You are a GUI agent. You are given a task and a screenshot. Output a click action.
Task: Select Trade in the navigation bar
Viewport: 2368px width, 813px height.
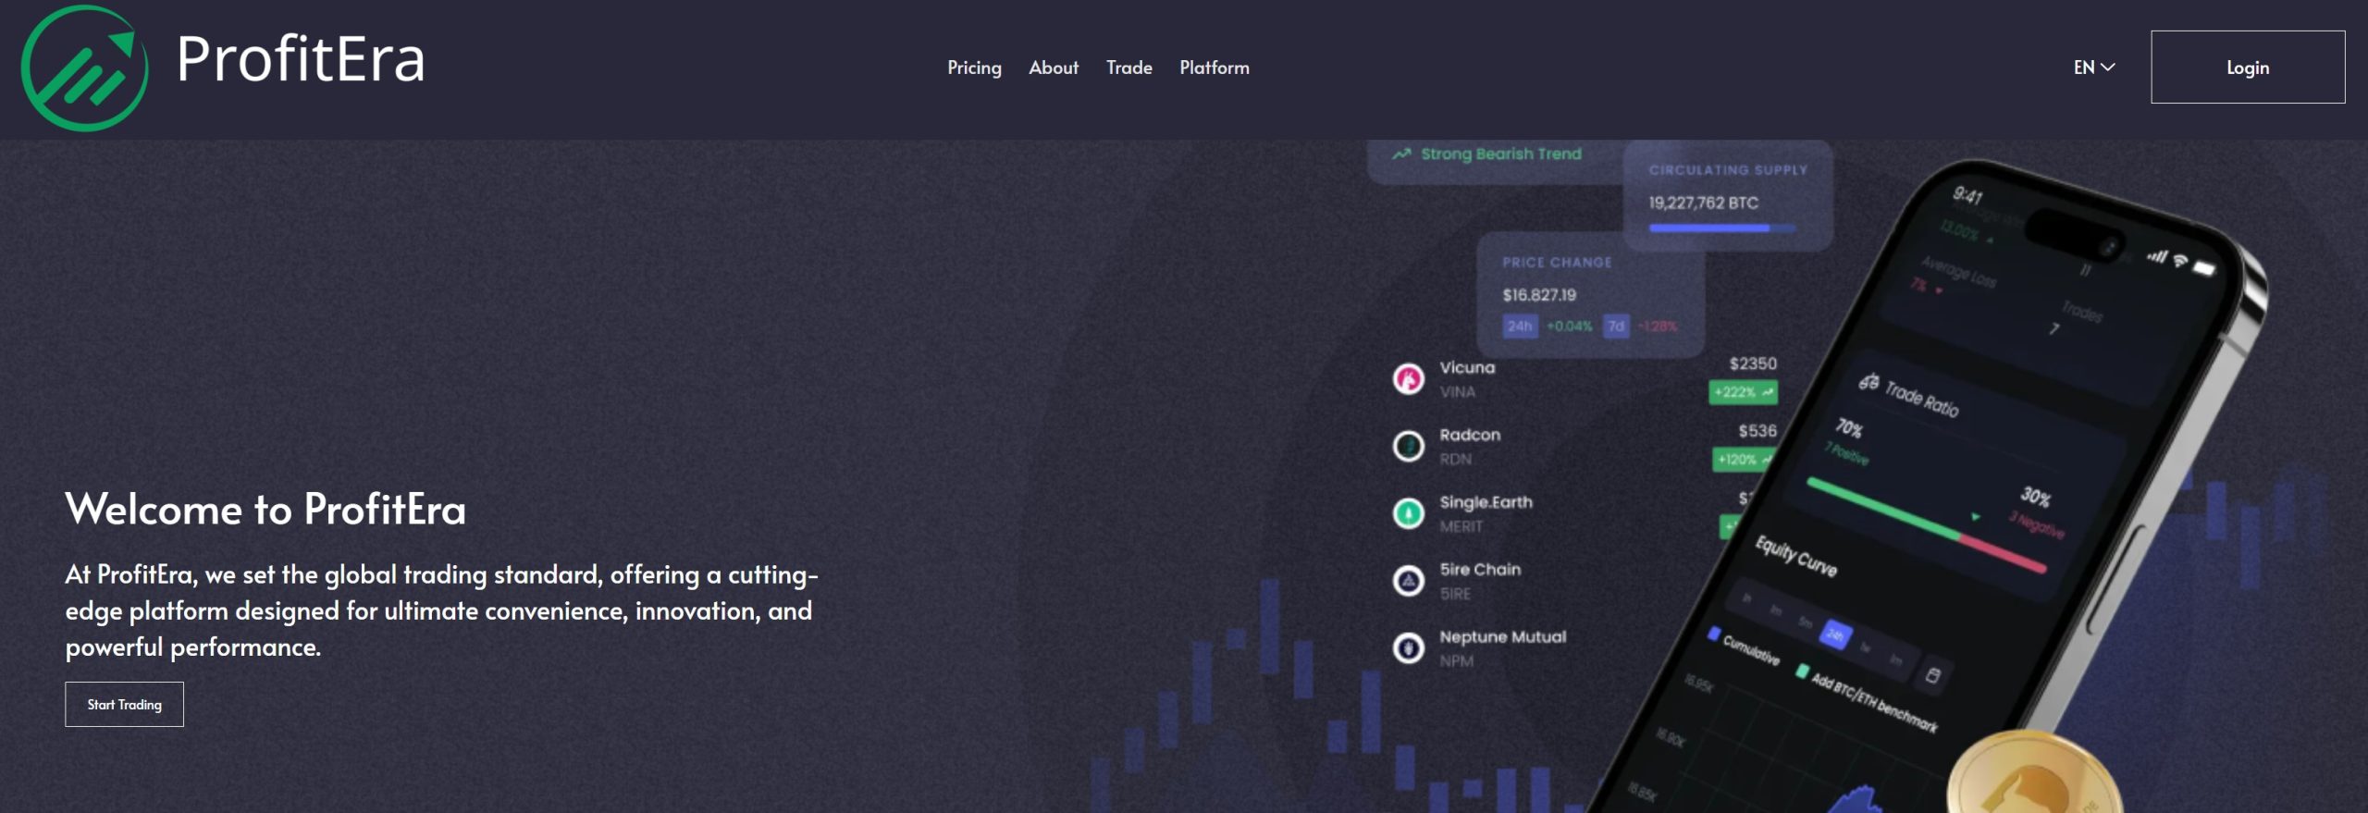(1128, 68)
